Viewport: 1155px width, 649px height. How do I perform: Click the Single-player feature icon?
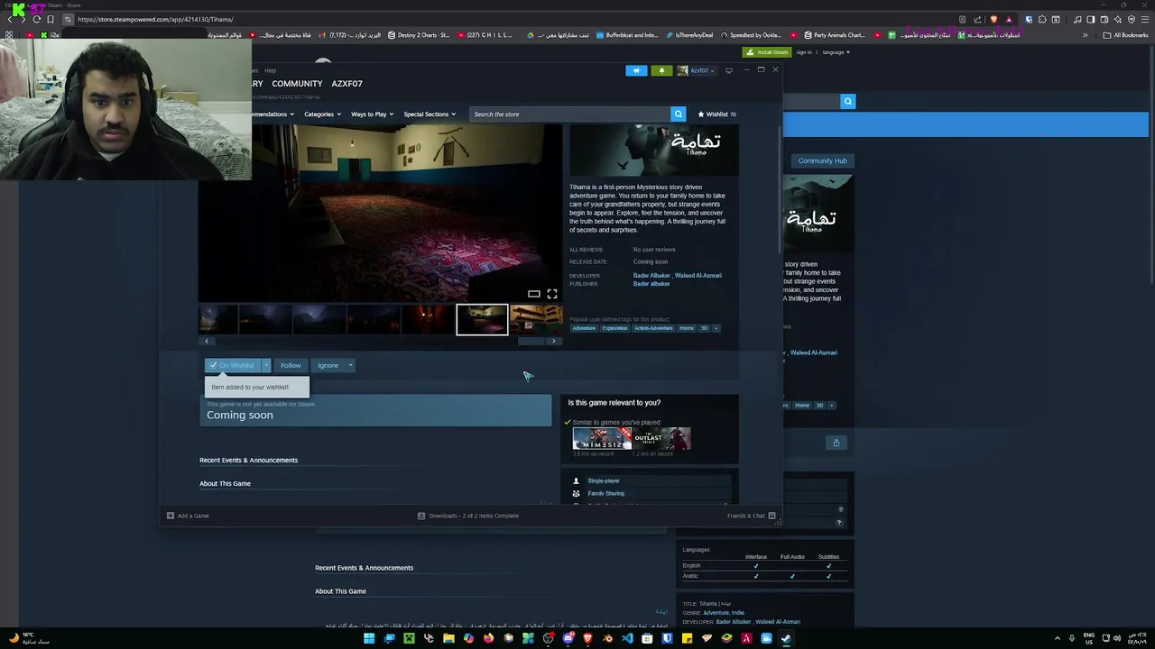[577, 480]
